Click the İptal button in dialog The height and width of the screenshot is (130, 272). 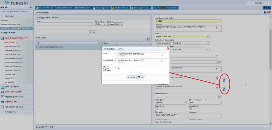pos(141,77)
